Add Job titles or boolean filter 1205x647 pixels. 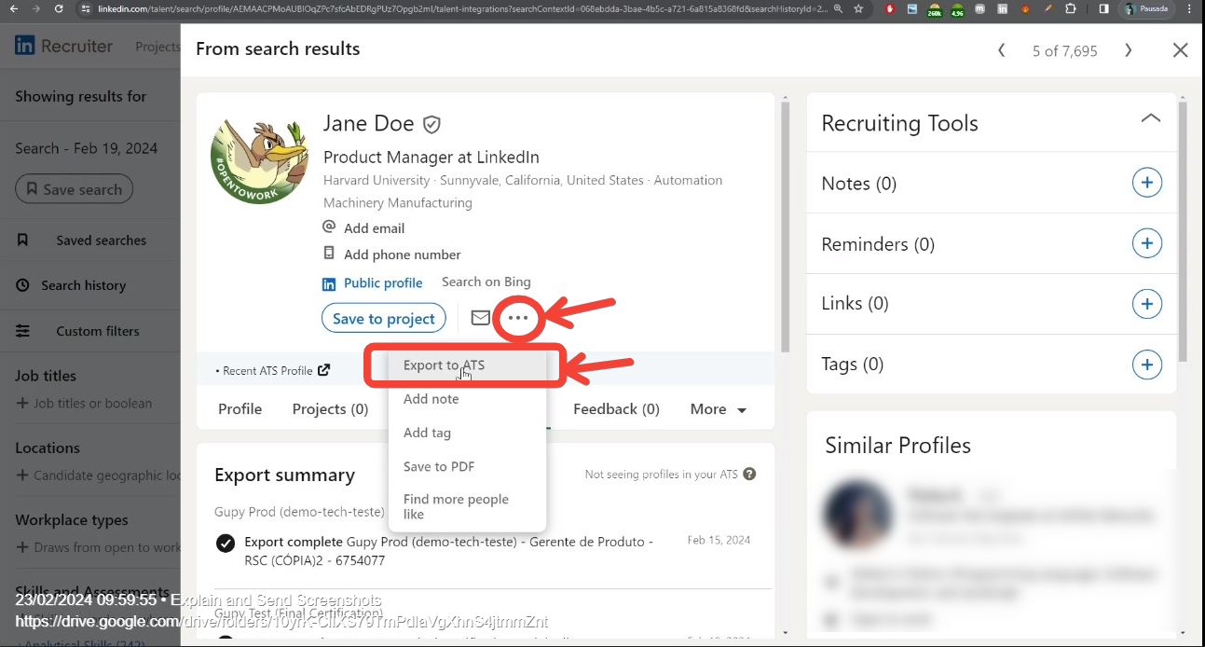tap(84, 403)
